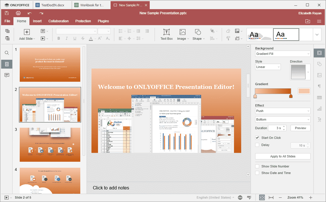Select the right gradient stop
Viewport: 326px width, 202px height.
pyautogui.click(x=291, y=96)
